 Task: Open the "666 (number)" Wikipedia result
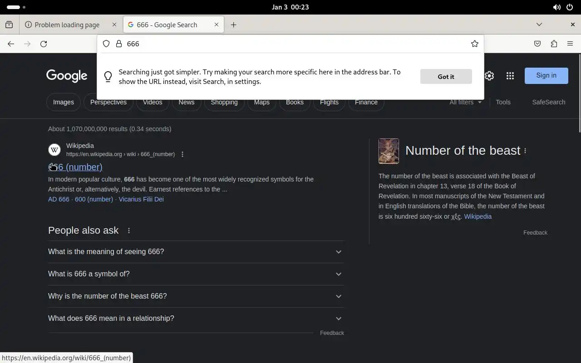point(75,167)
